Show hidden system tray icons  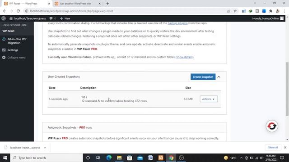241,158
